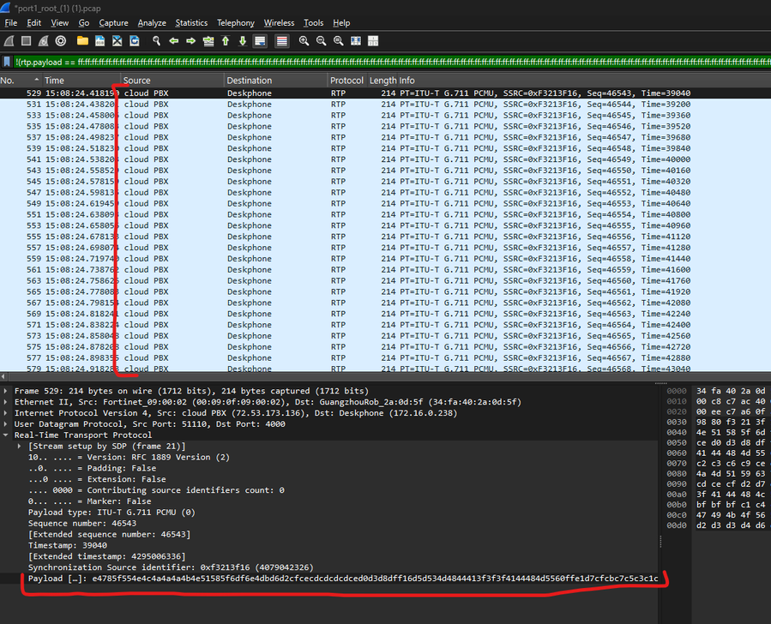Toggle auto-scroll during live capture icon
Viewport: 771px width, 624px height.
click(261, 41)
